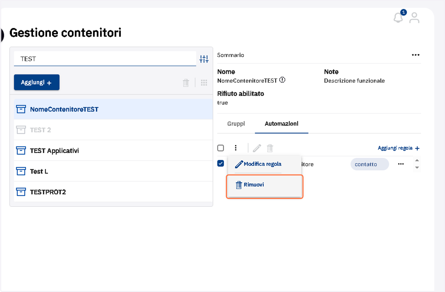Screen dimensions: 445x292
Task: Click the contatto tag chip
Action: 369,164
